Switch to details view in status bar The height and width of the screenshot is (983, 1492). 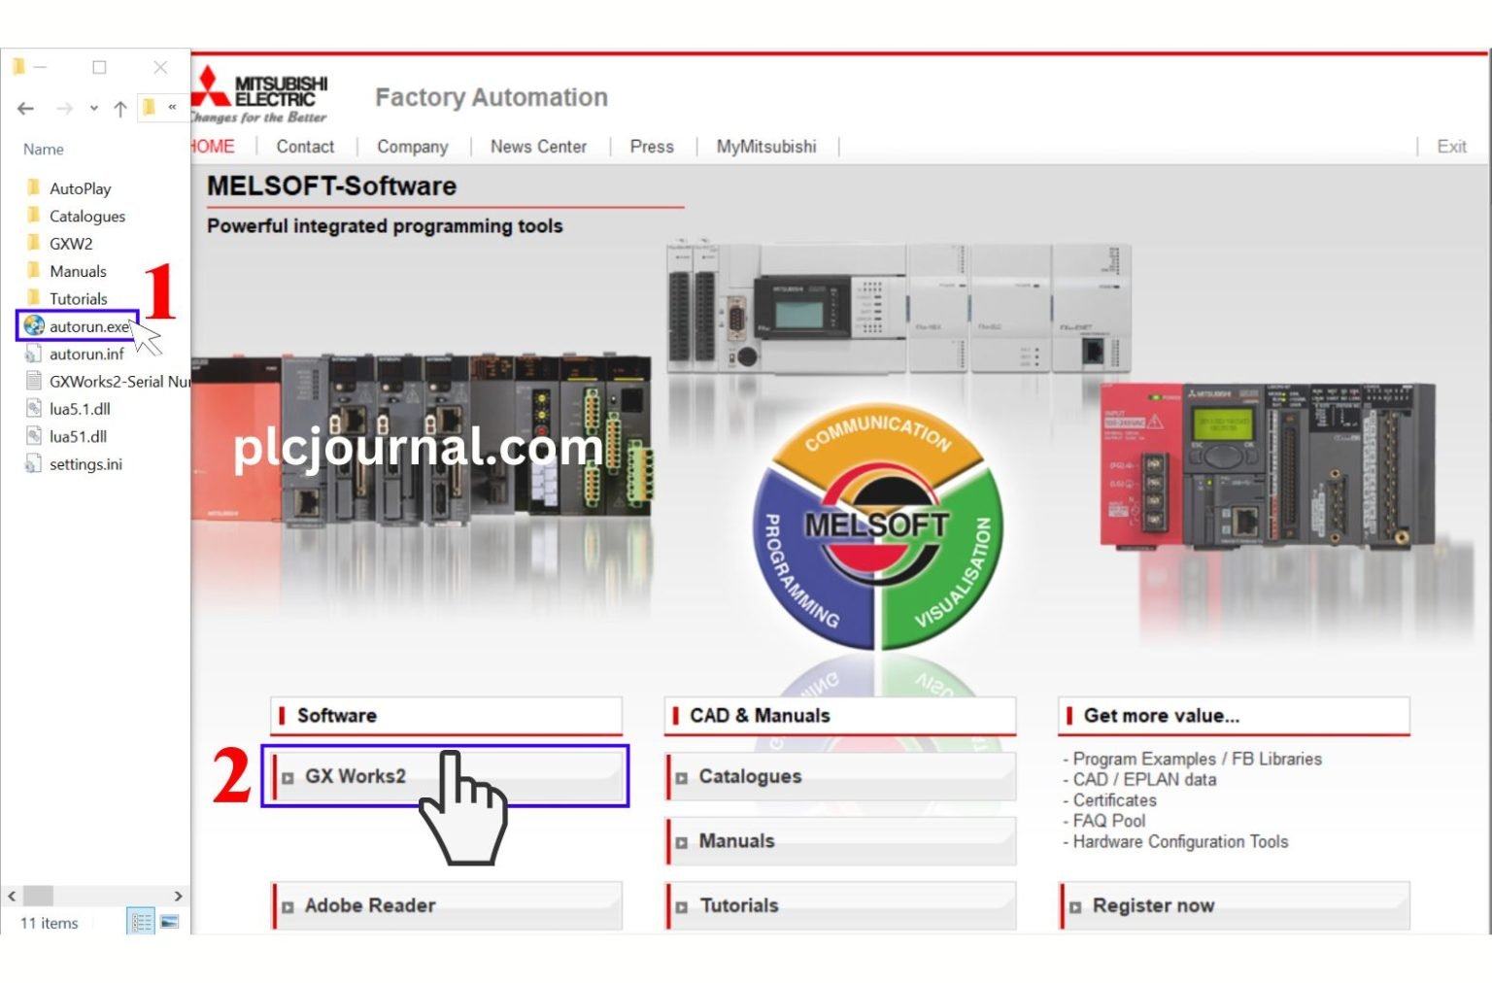(x=141, y=921)
